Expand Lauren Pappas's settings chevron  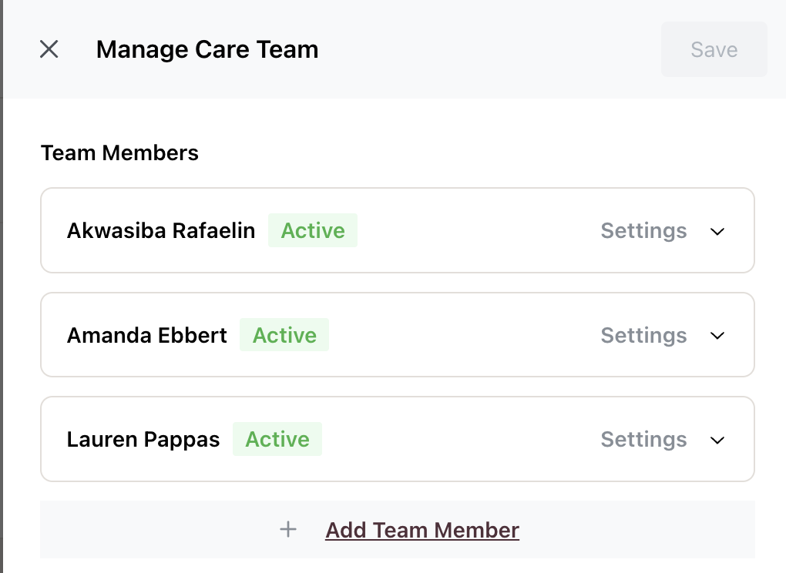coord(717,440)
